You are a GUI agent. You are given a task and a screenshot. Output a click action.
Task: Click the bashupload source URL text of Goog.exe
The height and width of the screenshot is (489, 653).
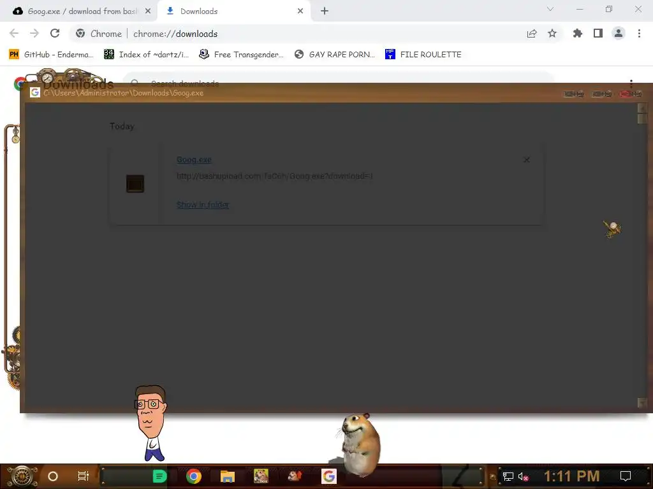[274, 176]
